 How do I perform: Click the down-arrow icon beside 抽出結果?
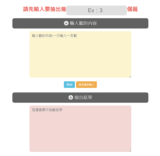[x=71, y=97]
